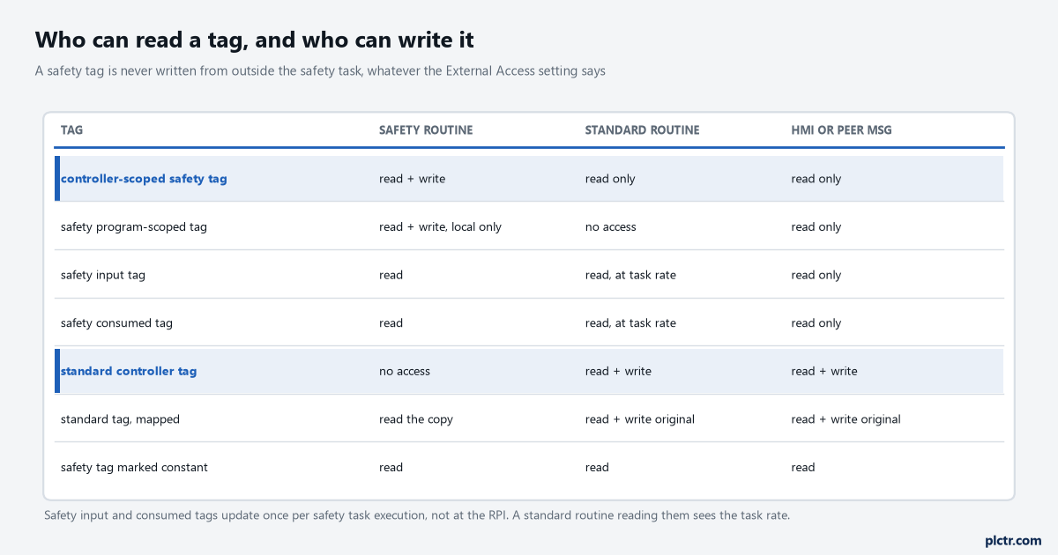Click 'no access' in safety program-scoped tag row

[611, 226]
